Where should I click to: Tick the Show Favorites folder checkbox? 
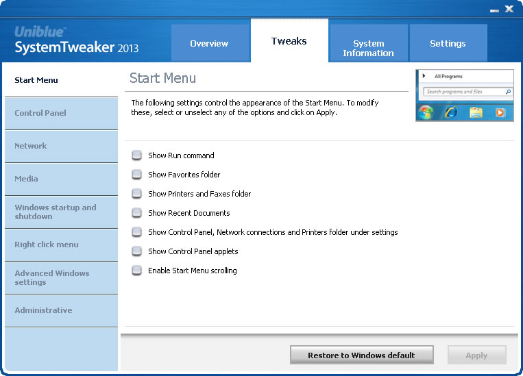pos(136,175)
